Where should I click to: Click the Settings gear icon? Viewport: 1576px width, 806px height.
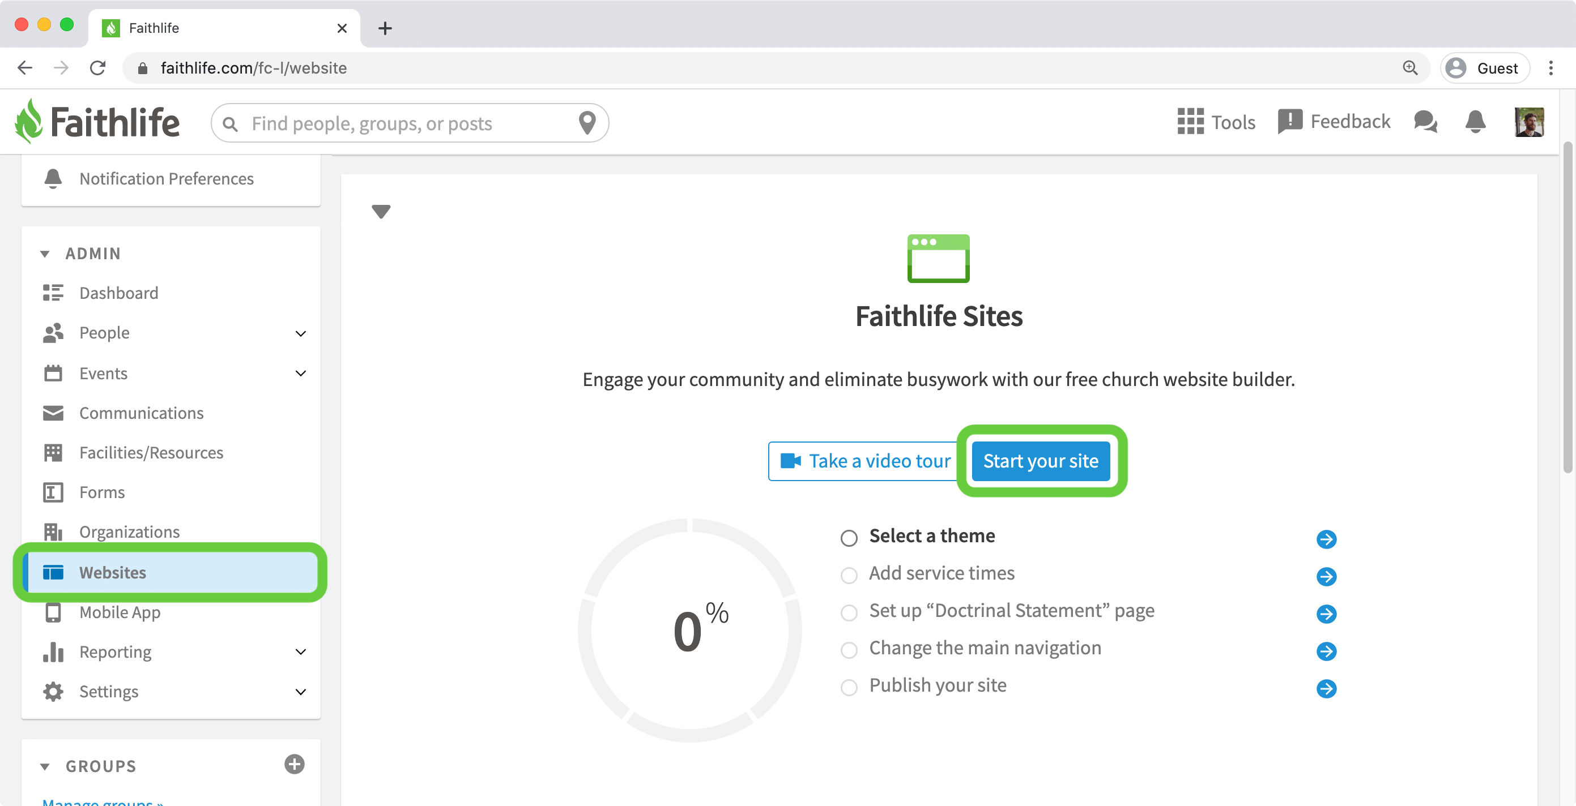pyautogui.click(x=53, y=691)
